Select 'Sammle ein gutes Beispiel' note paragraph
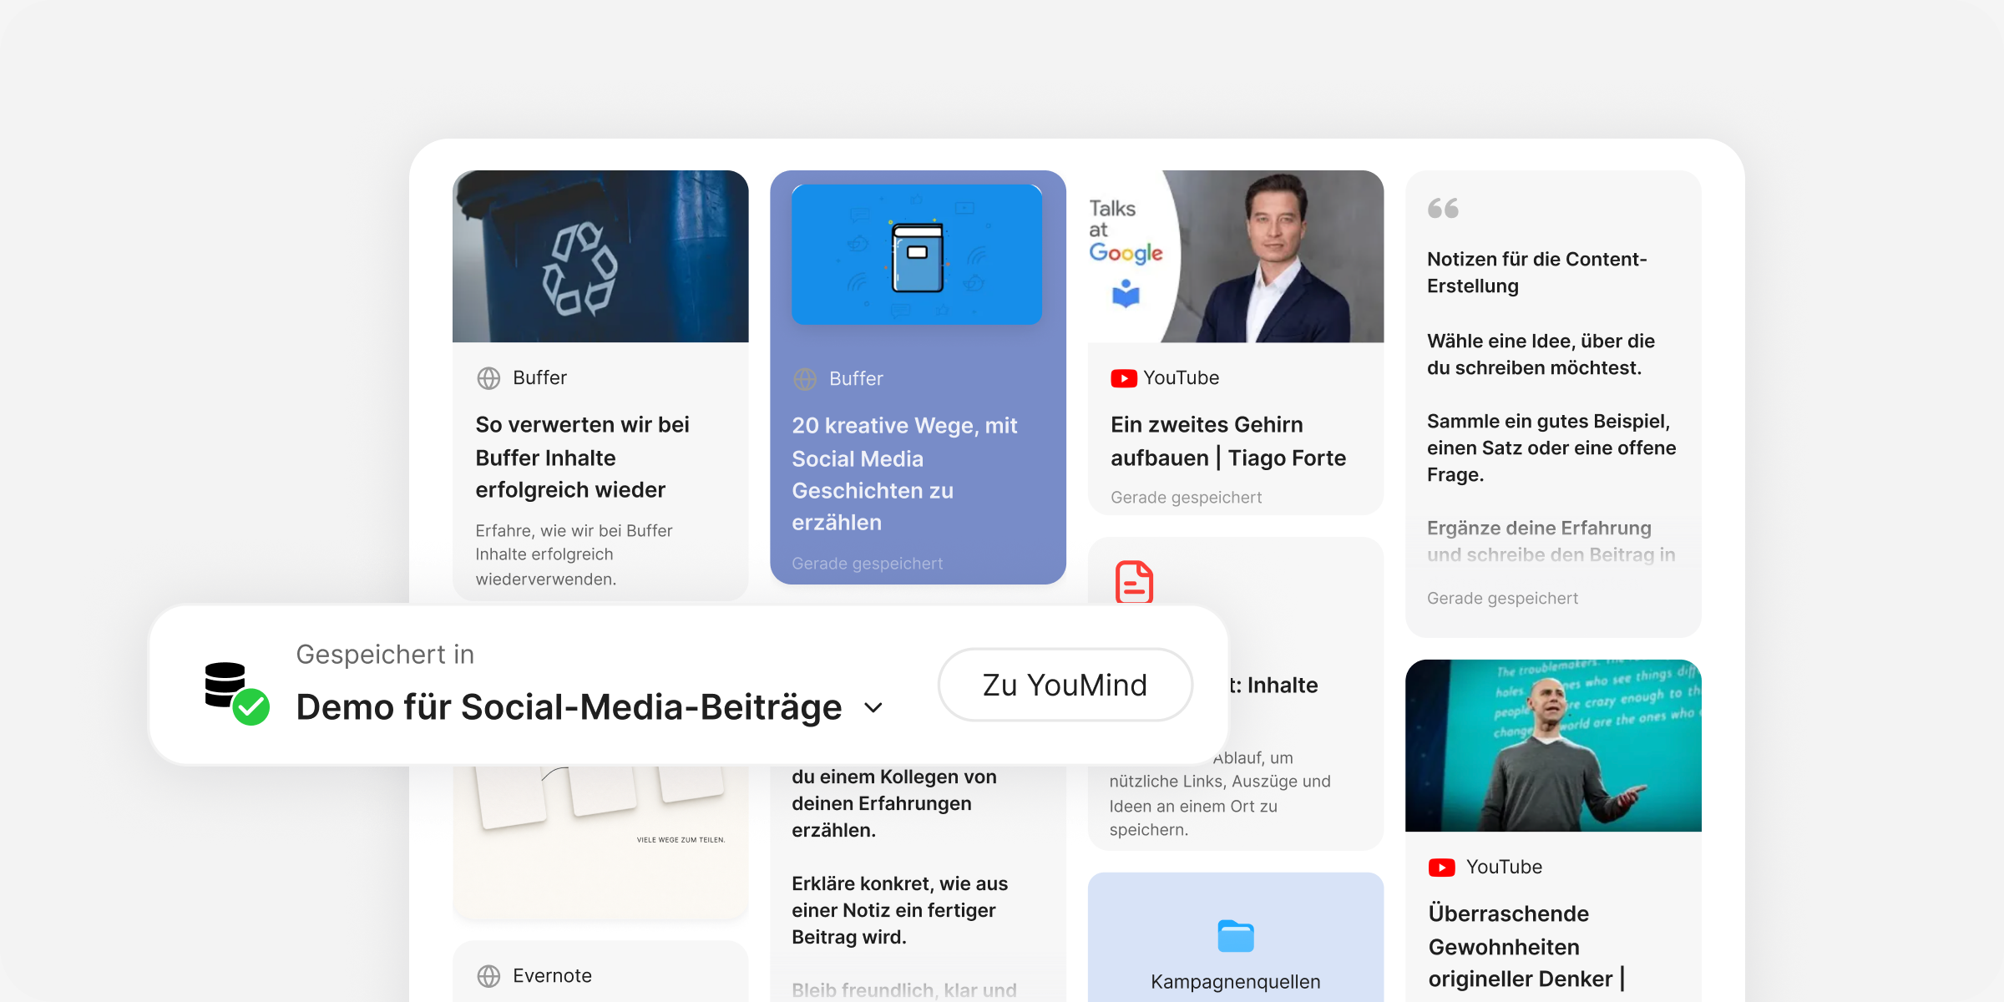Screen dimensions: 2004x1002 (1551, 448)
